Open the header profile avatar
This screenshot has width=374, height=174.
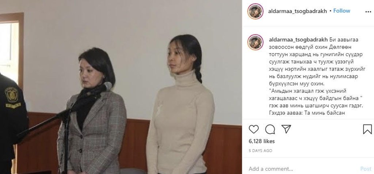pos(255,11)
